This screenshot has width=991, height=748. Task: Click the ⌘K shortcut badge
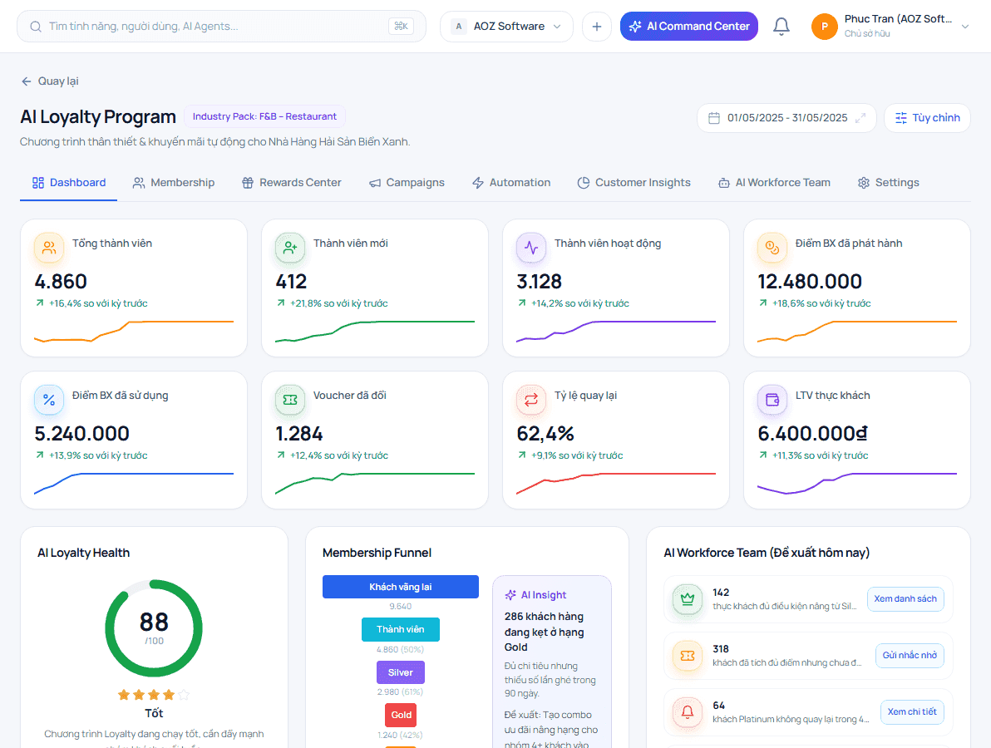pos(401,27)
